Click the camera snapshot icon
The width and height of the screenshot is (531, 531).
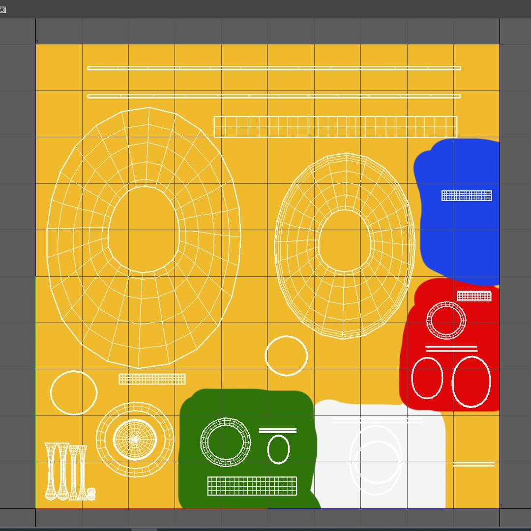pos(3,10)
